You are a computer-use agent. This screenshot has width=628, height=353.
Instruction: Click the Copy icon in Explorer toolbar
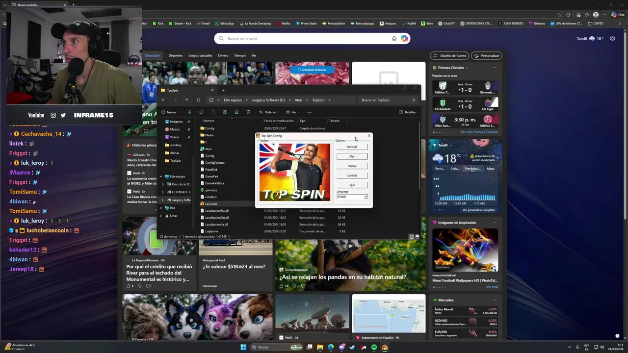tap(201, 112)
